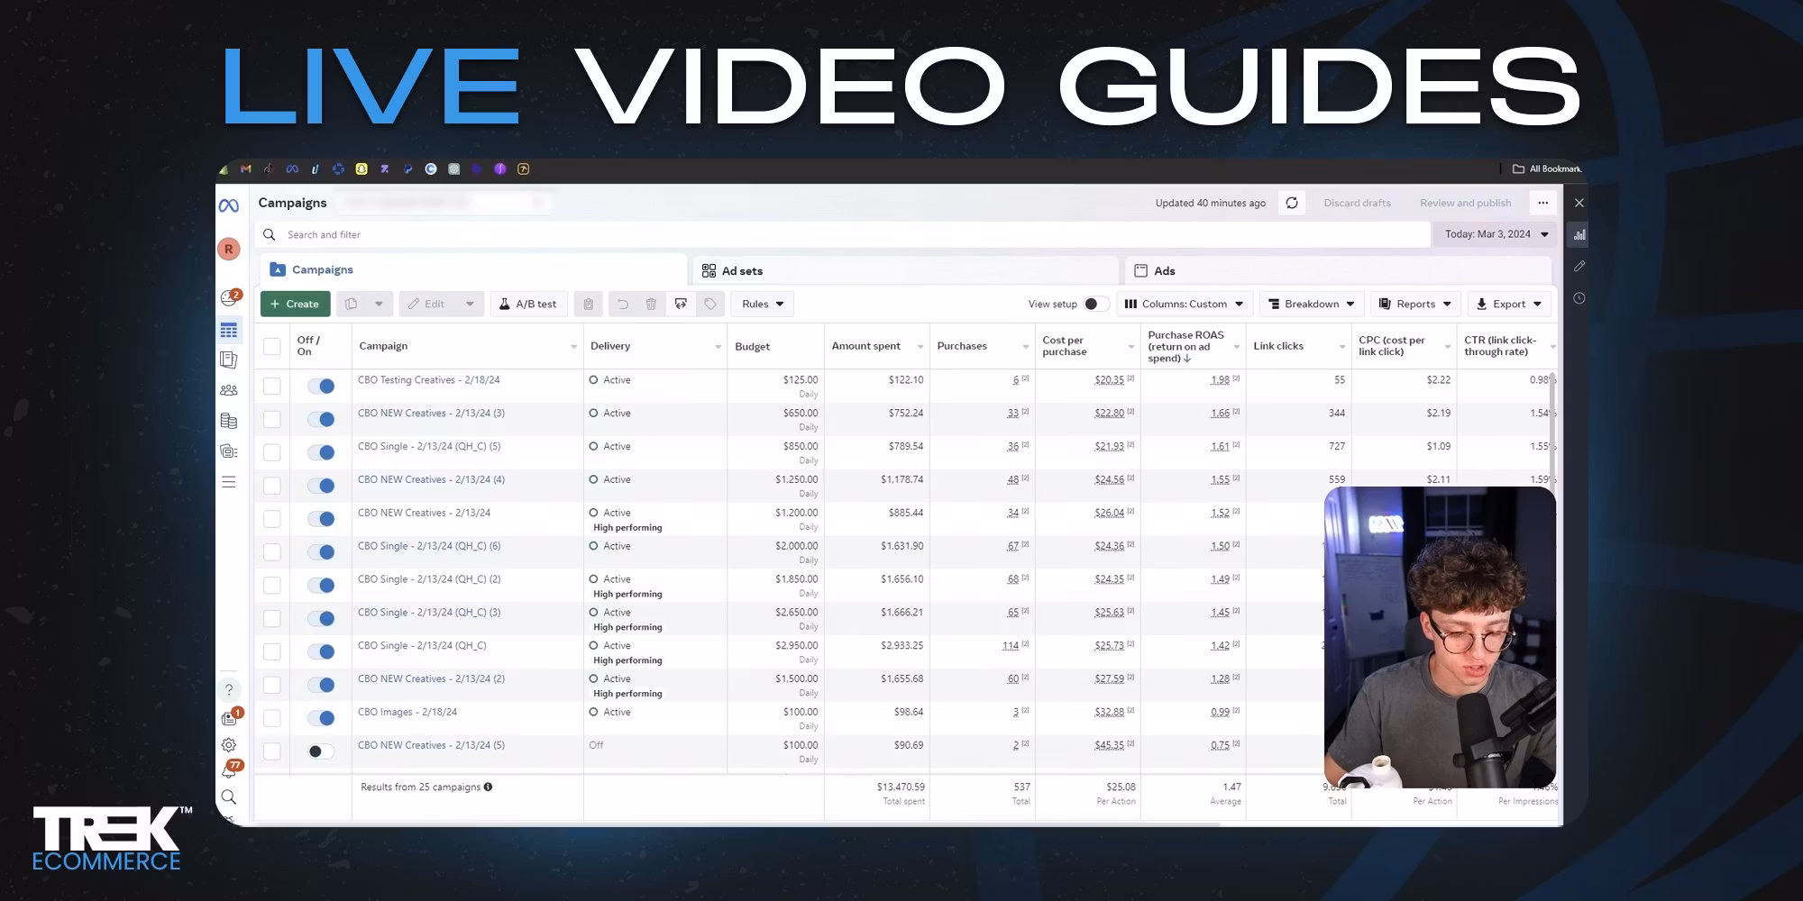Switch to the Ad sets tab

741,271
